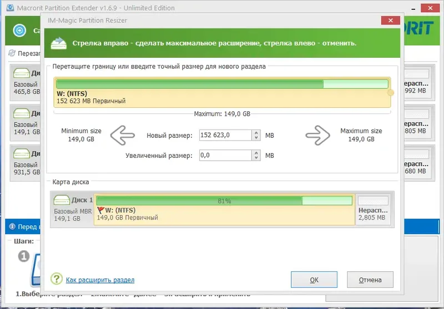Click the enlarged size input field

(225, 156)
